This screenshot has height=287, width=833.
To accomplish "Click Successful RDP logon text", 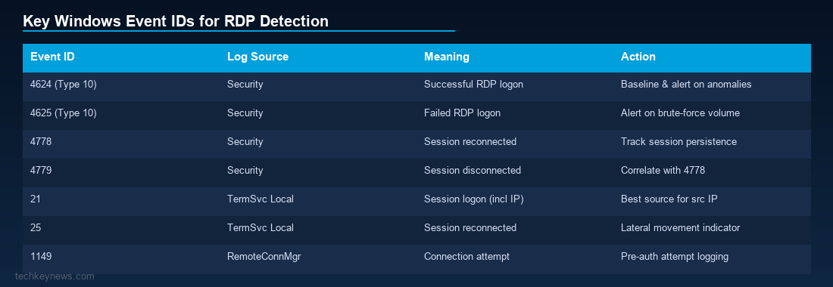I will (x=473, y=84).
